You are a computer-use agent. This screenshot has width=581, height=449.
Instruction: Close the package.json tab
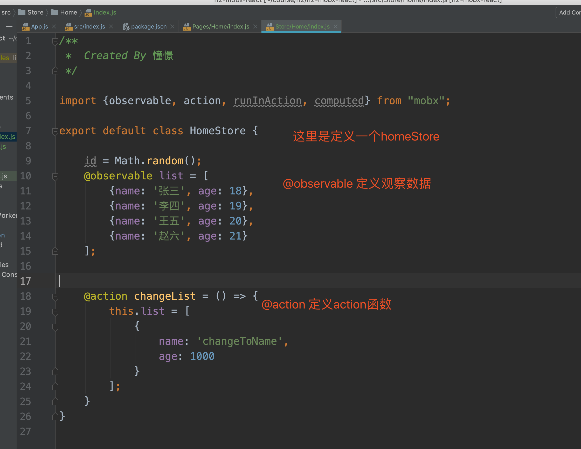tap(172, 27)
